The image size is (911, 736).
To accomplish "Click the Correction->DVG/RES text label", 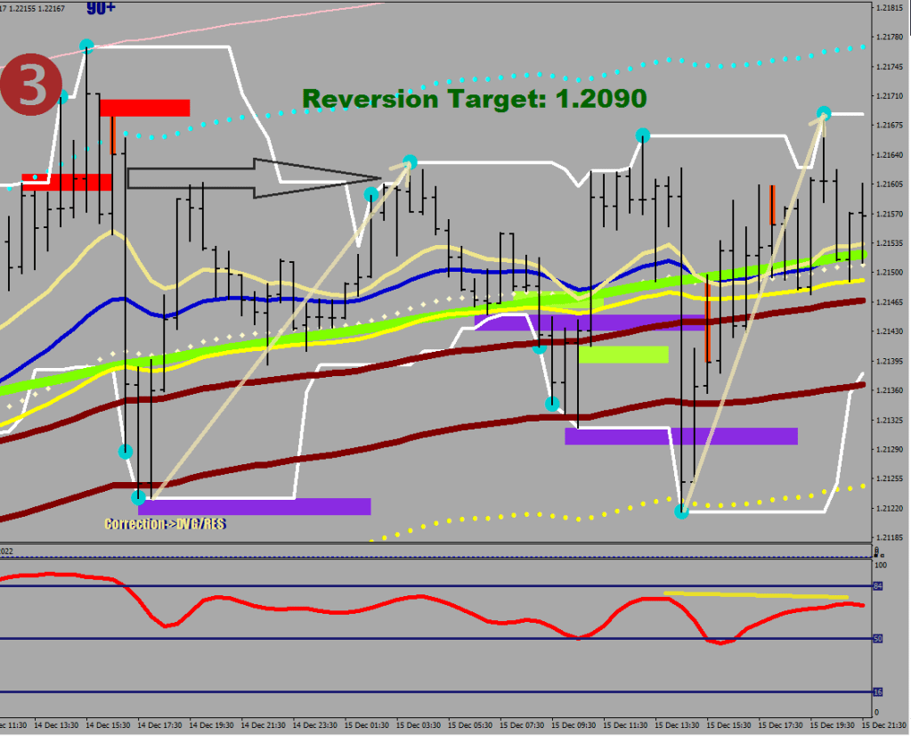I will tap(165, 524).
